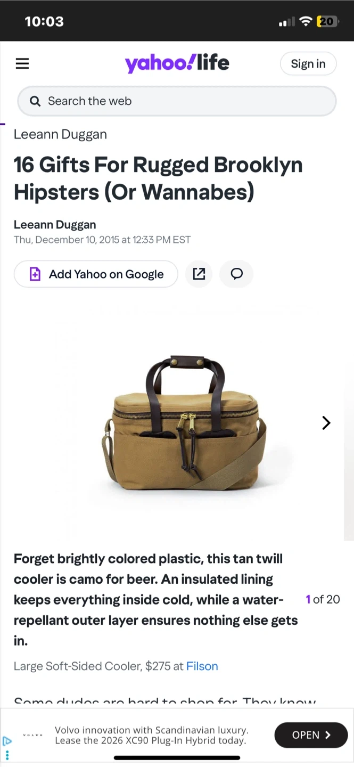Open the hamburger menu
Screen dimensions: 354x767
click(x=22, y=64)
